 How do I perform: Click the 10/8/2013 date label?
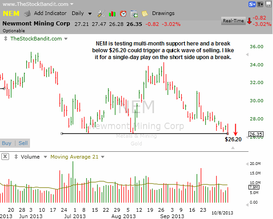pyautogui.click(x=222, y=213)
